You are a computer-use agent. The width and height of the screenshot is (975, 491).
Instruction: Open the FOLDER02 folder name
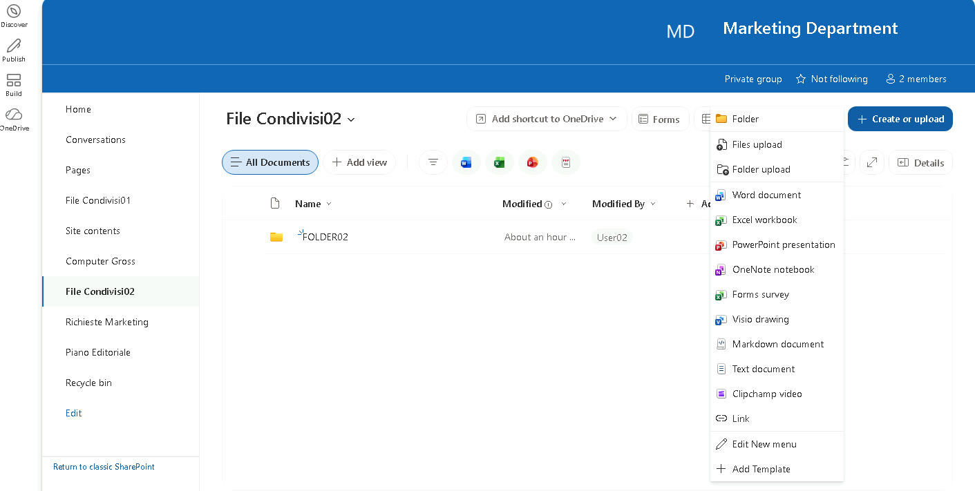(x=325, y=237)
